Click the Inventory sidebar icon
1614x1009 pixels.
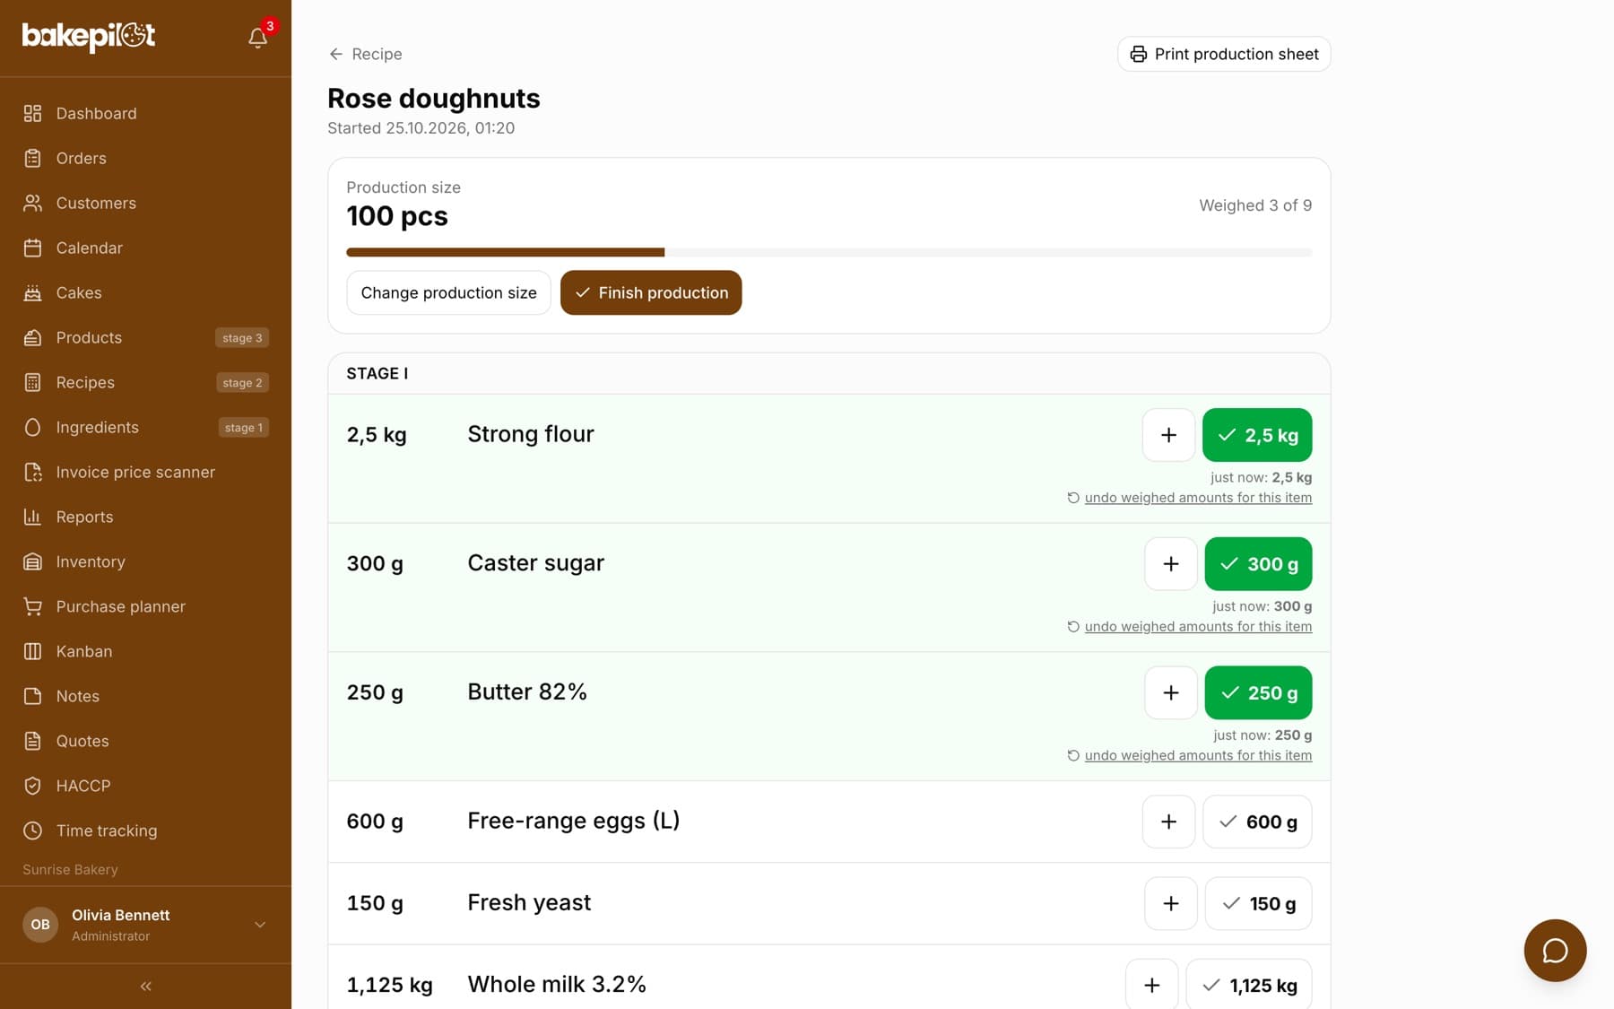point(32,561)
